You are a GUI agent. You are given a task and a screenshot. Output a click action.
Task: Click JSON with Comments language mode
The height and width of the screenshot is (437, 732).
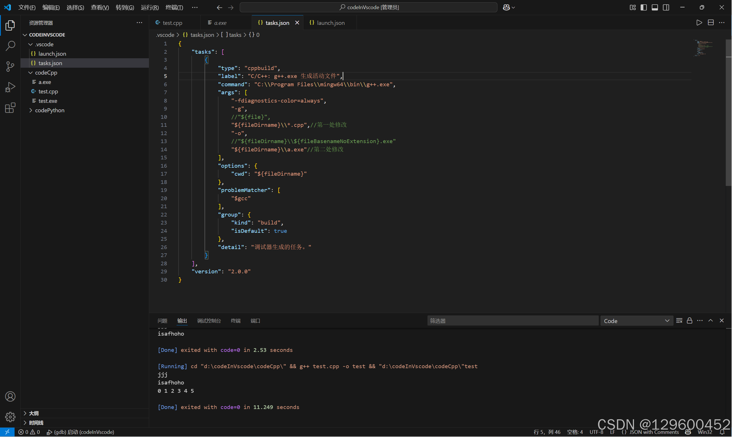coord(654,432)
